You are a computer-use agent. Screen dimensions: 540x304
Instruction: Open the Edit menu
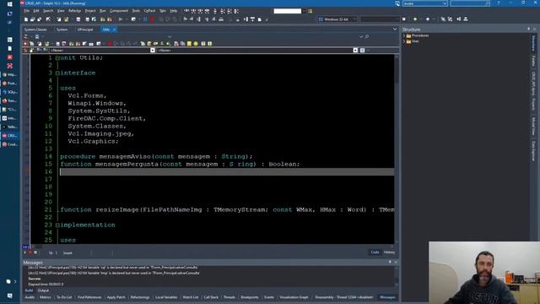point(36,11)
